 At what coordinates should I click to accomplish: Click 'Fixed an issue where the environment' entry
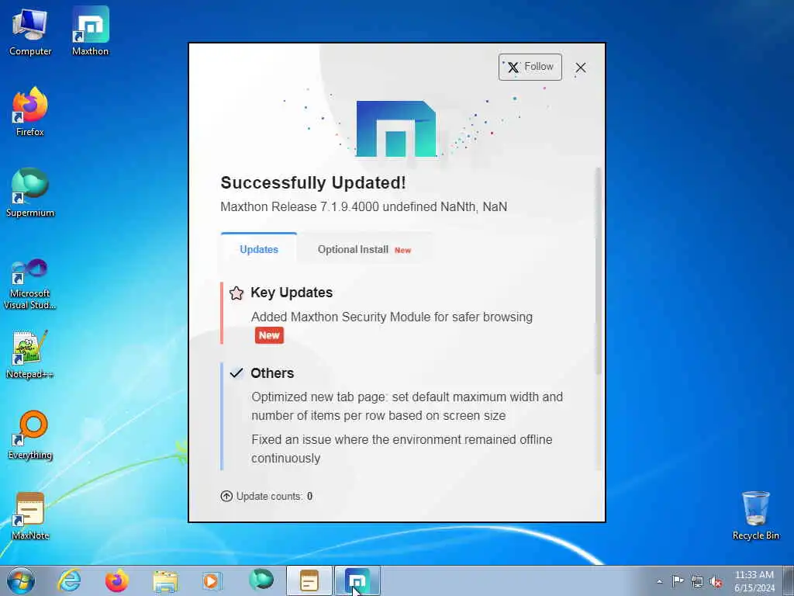pos(402,449)
